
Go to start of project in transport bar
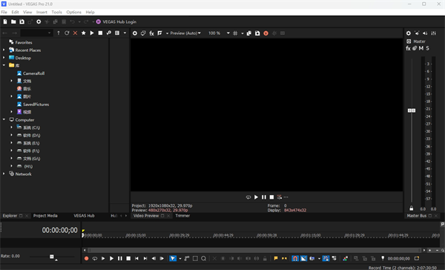tap(136, 258)
